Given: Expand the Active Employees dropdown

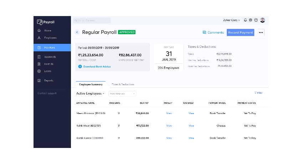Looking at the screenshot, I should [90, 93].
